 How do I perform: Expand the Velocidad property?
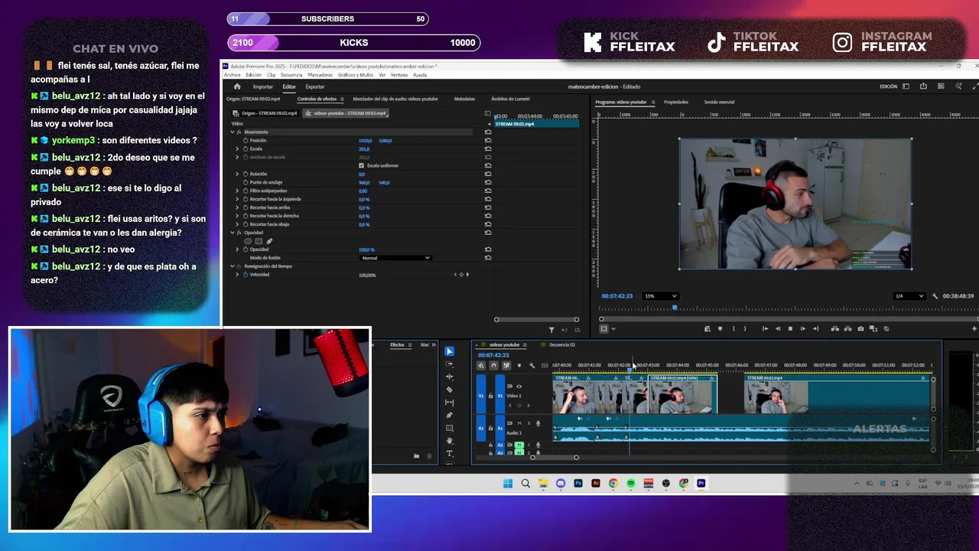[x=237, y=275]
